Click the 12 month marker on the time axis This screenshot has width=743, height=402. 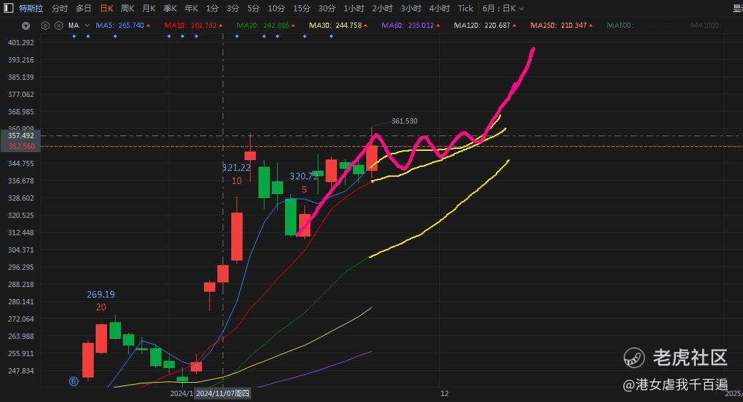(444, 393)
